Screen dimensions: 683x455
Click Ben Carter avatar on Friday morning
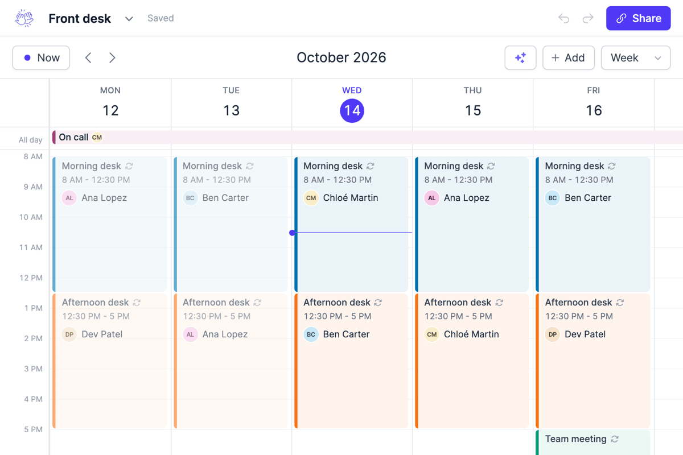pyautogui.click(x=553, y=198)
